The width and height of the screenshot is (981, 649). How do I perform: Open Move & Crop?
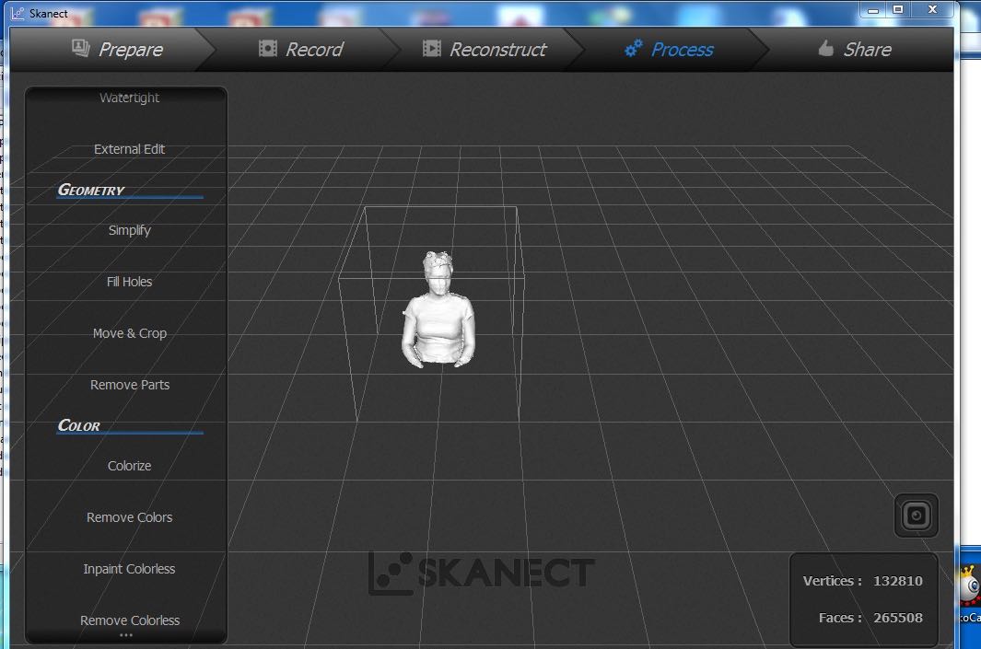[x=129, y=333]
